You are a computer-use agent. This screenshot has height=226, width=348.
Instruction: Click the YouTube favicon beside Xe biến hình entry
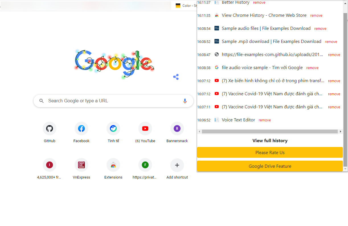[217, 81]
